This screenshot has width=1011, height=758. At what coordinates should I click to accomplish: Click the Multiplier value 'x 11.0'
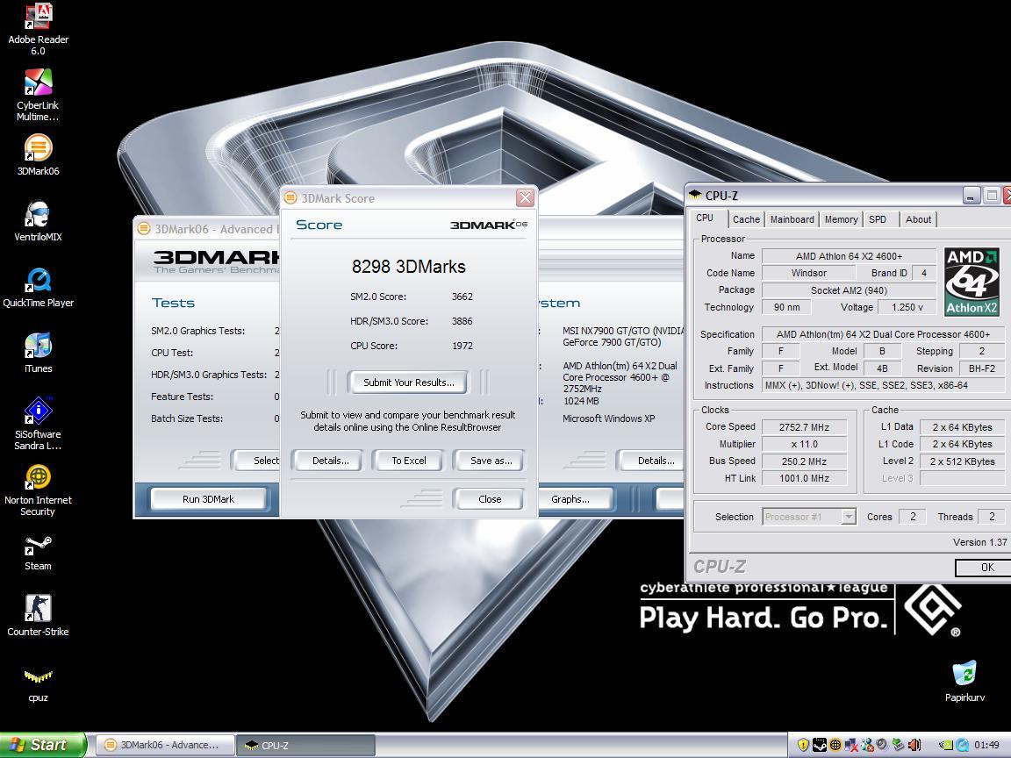pos(804,444)
